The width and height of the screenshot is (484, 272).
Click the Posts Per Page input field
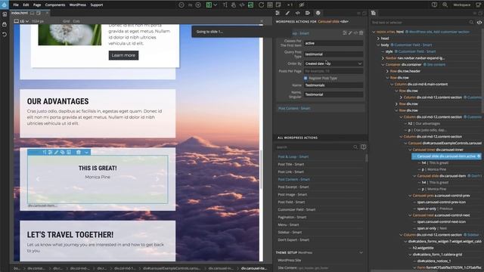[334, 71]
